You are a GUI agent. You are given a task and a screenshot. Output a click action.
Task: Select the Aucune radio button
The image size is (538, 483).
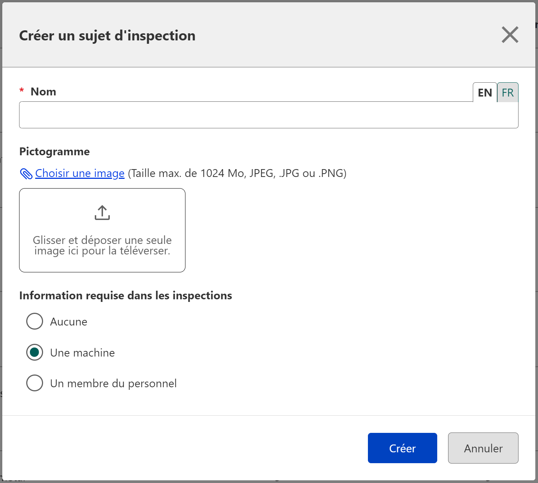pos(35,321)
